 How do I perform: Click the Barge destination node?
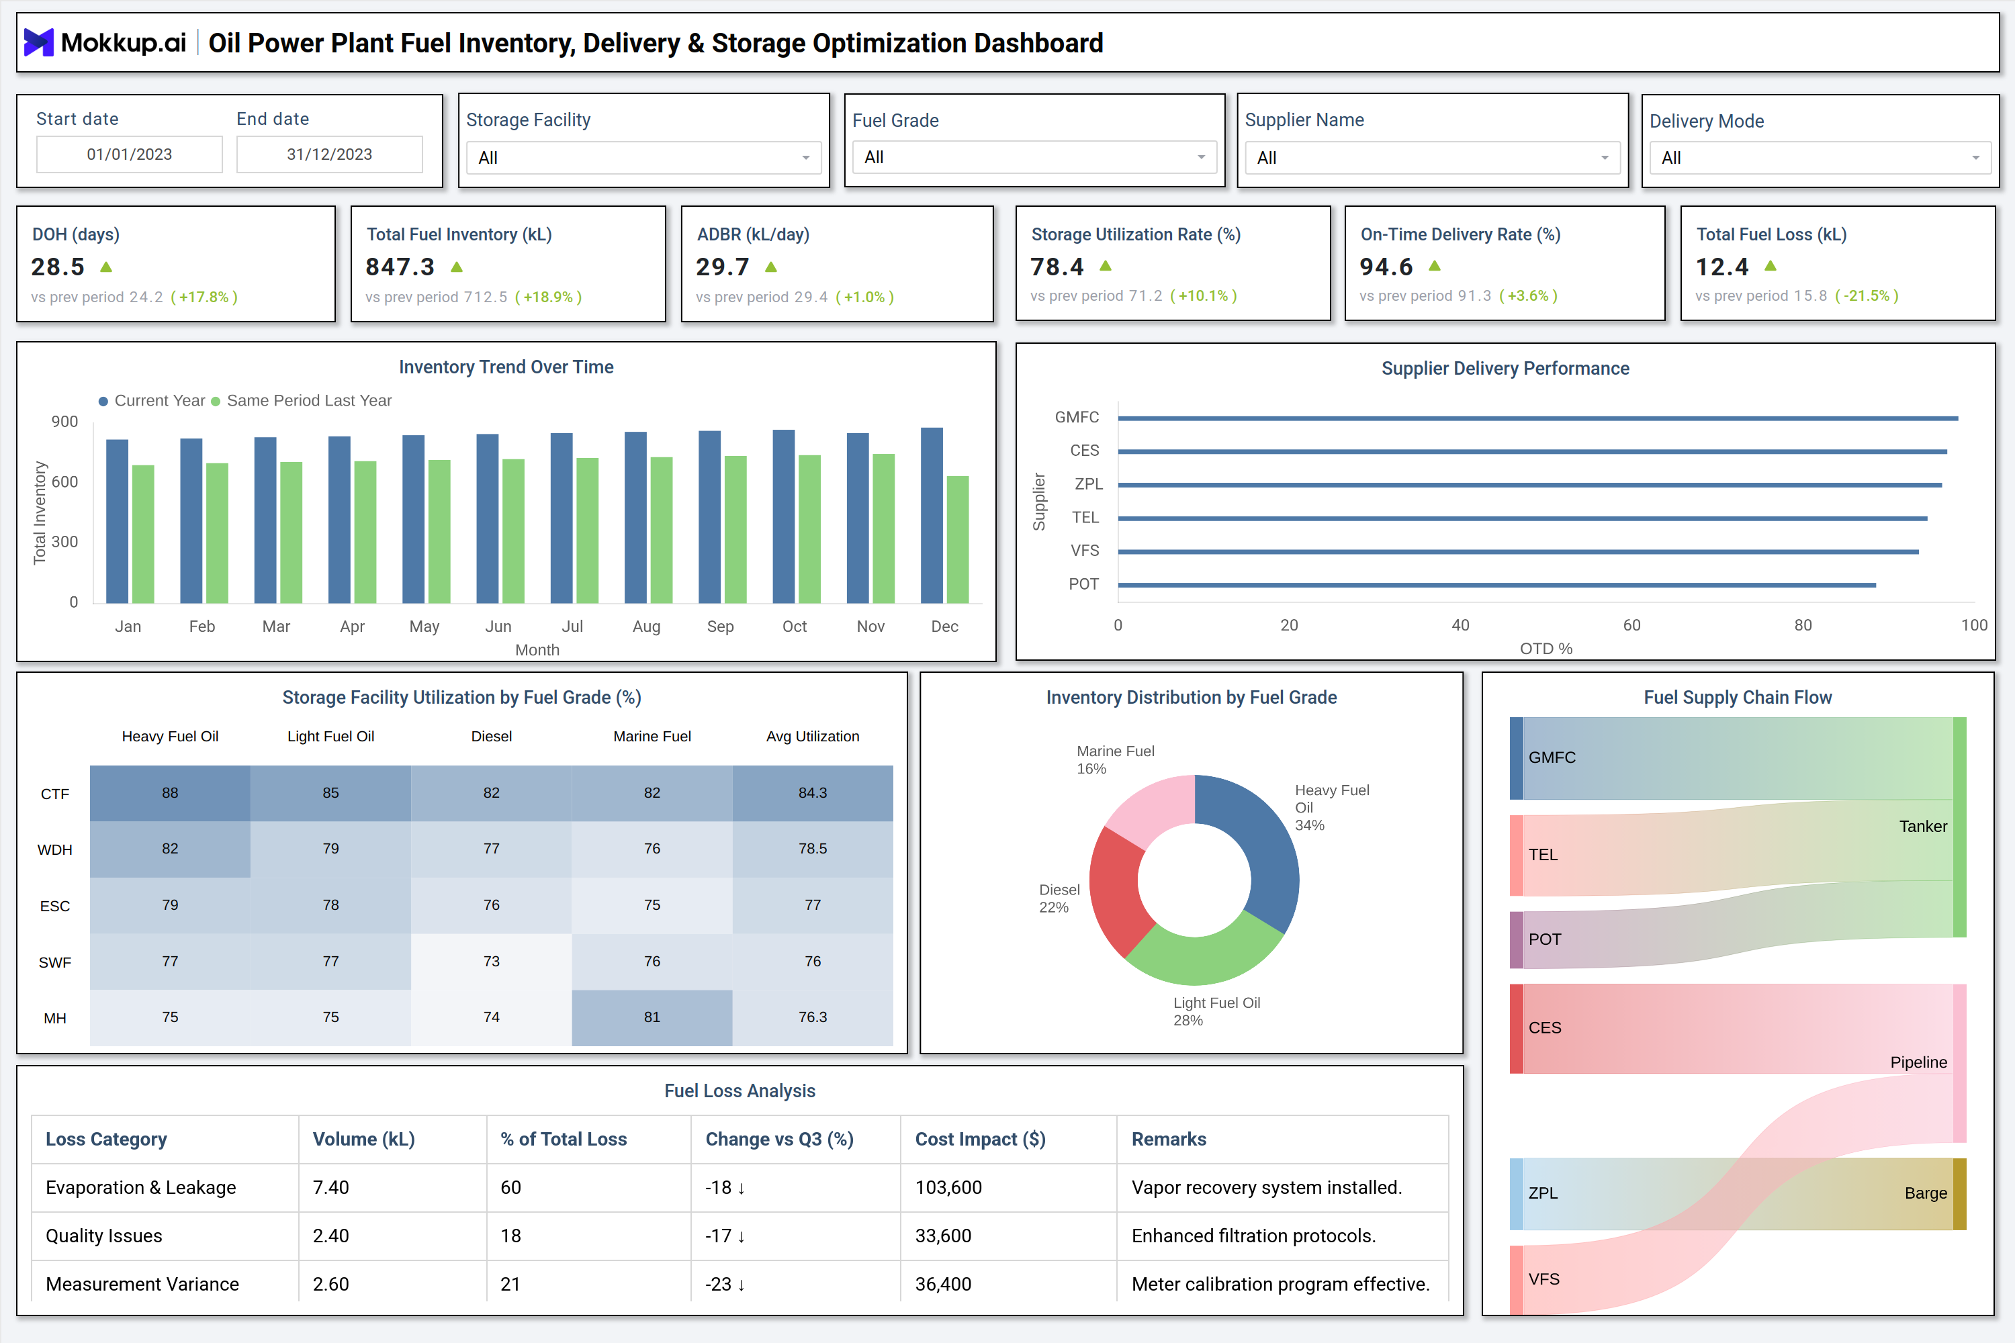(1959, 1193)
